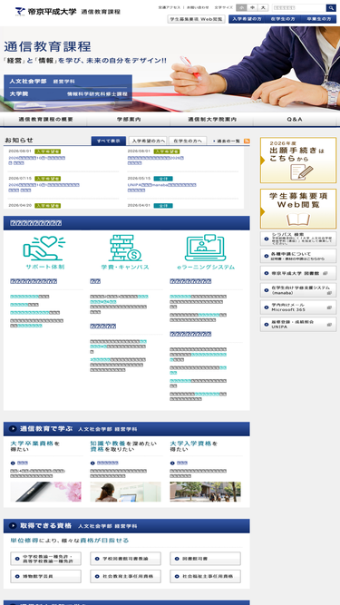The width and height of the screenshot is (340, 605).
Task: Open 履修登録・成績照会 UNIPA link
Action: tap(298, 324)
